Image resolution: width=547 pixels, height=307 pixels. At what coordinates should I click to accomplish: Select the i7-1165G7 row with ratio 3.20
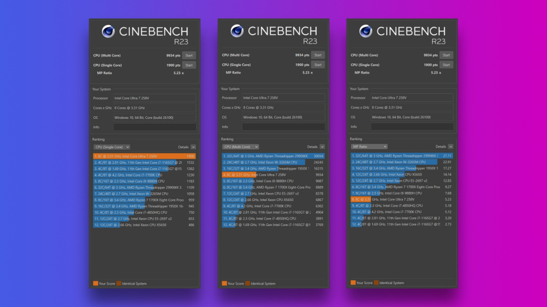402,218
